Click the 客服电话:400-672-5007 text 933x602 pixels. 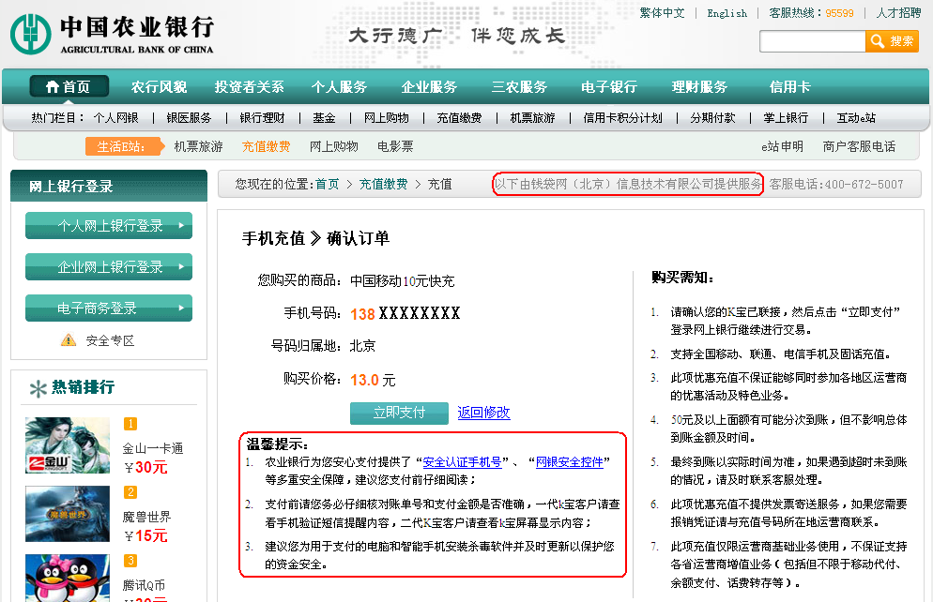pos(836,184)
